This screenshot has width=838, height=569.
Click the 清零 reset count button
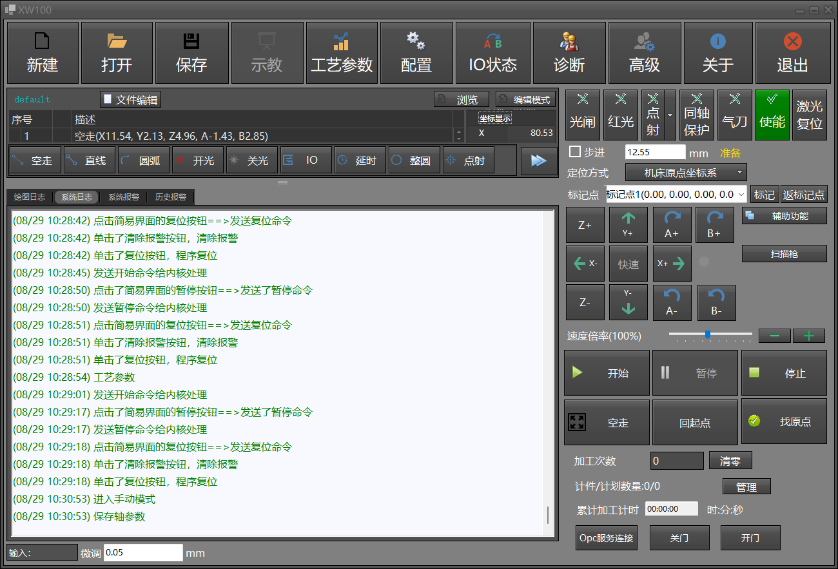point(730,461)
